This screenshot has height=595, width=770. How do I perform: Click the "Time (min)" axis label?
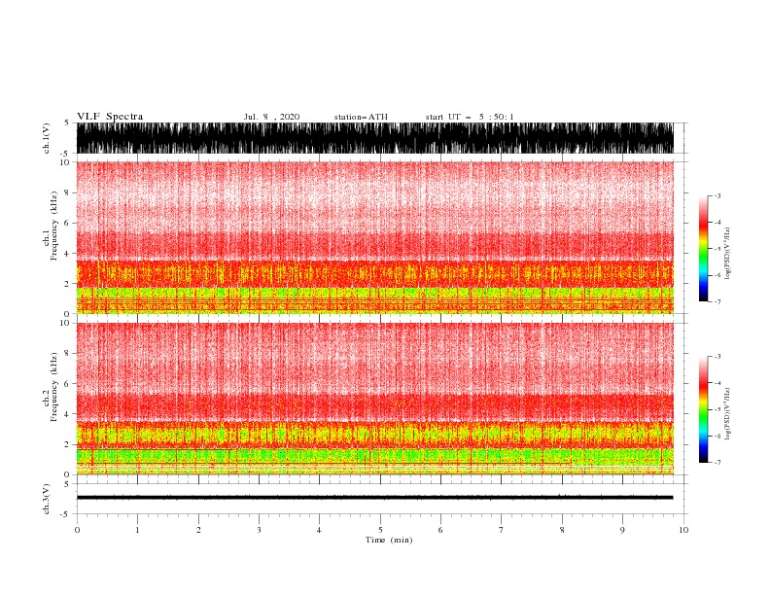(389, 540)
